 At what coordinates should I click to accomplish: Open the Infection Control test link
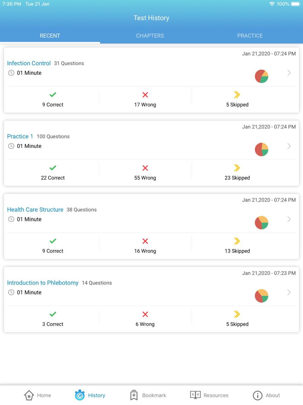(29, 63)
